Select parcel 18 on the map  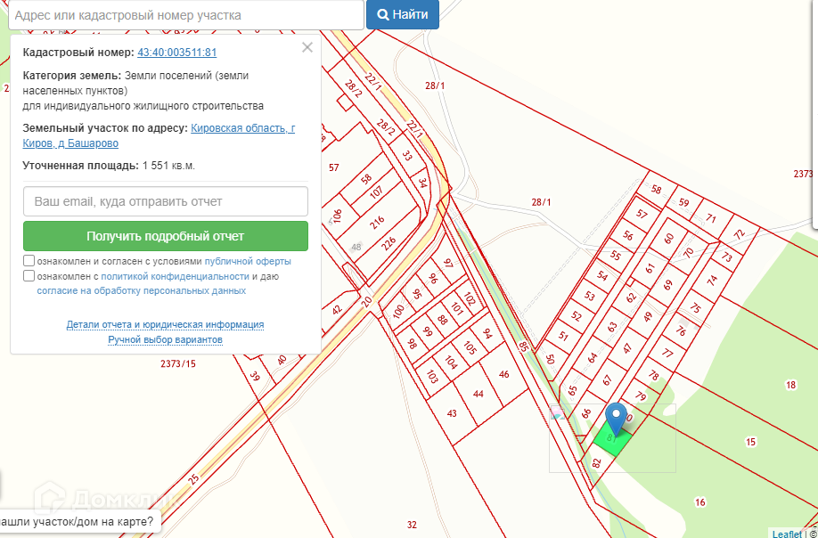point(791,385)
